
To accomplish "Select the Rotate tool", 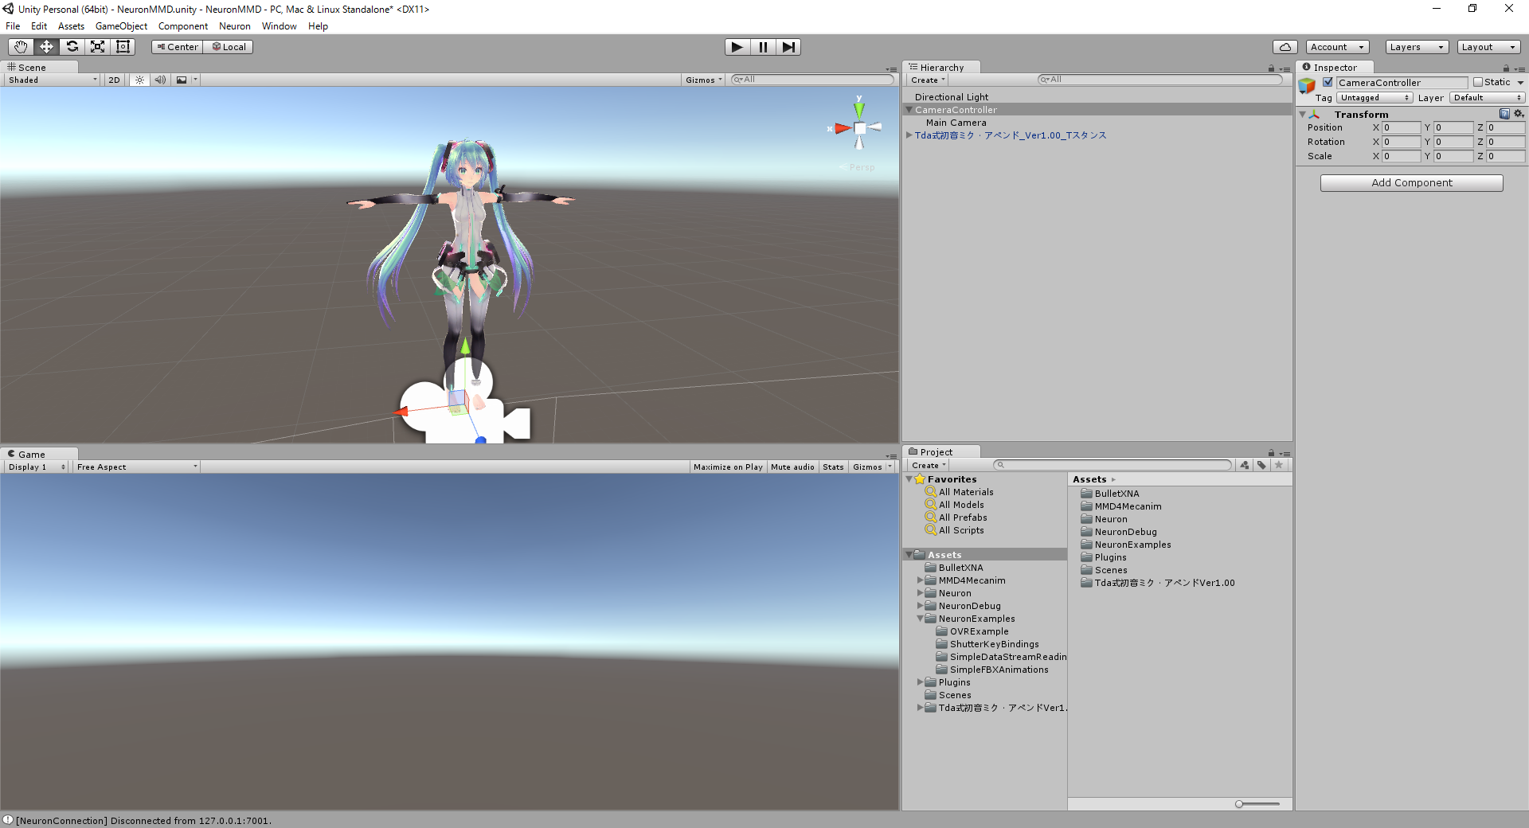I will click(72, 46).
